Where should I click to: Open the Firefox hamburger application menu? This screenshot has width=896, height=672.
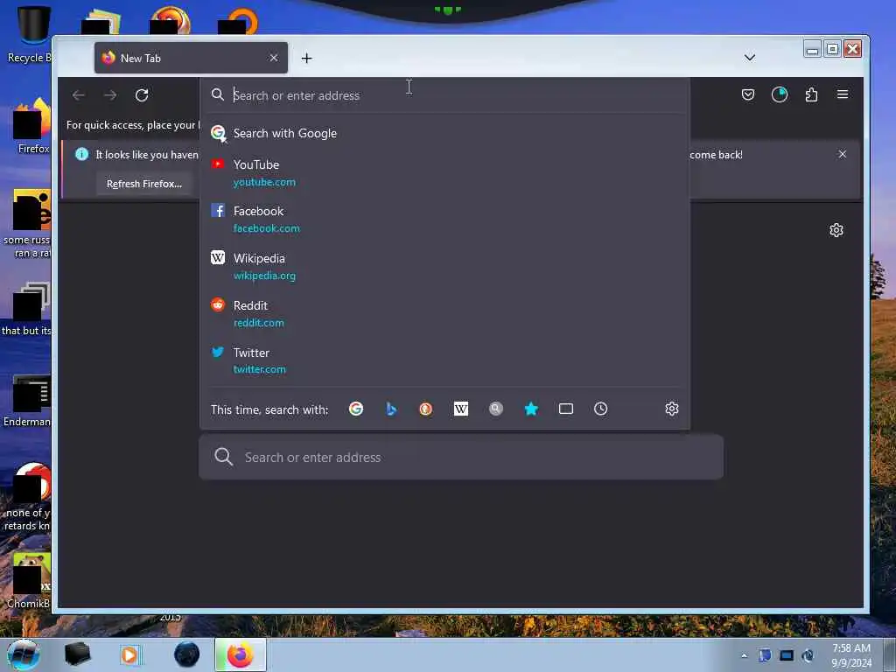tap(843, 94)
